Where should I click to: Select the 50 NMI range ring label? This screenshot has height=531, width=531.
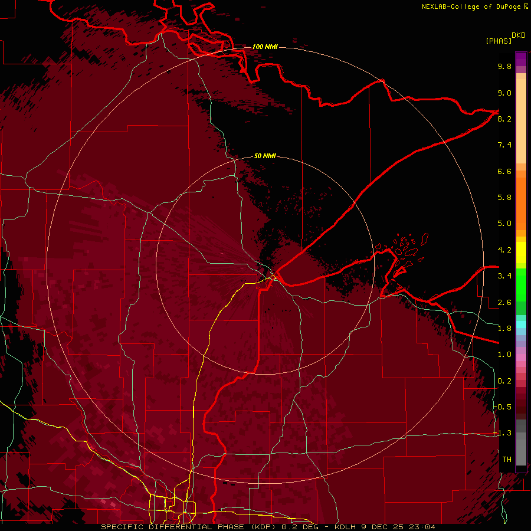(x=265, y=156)
